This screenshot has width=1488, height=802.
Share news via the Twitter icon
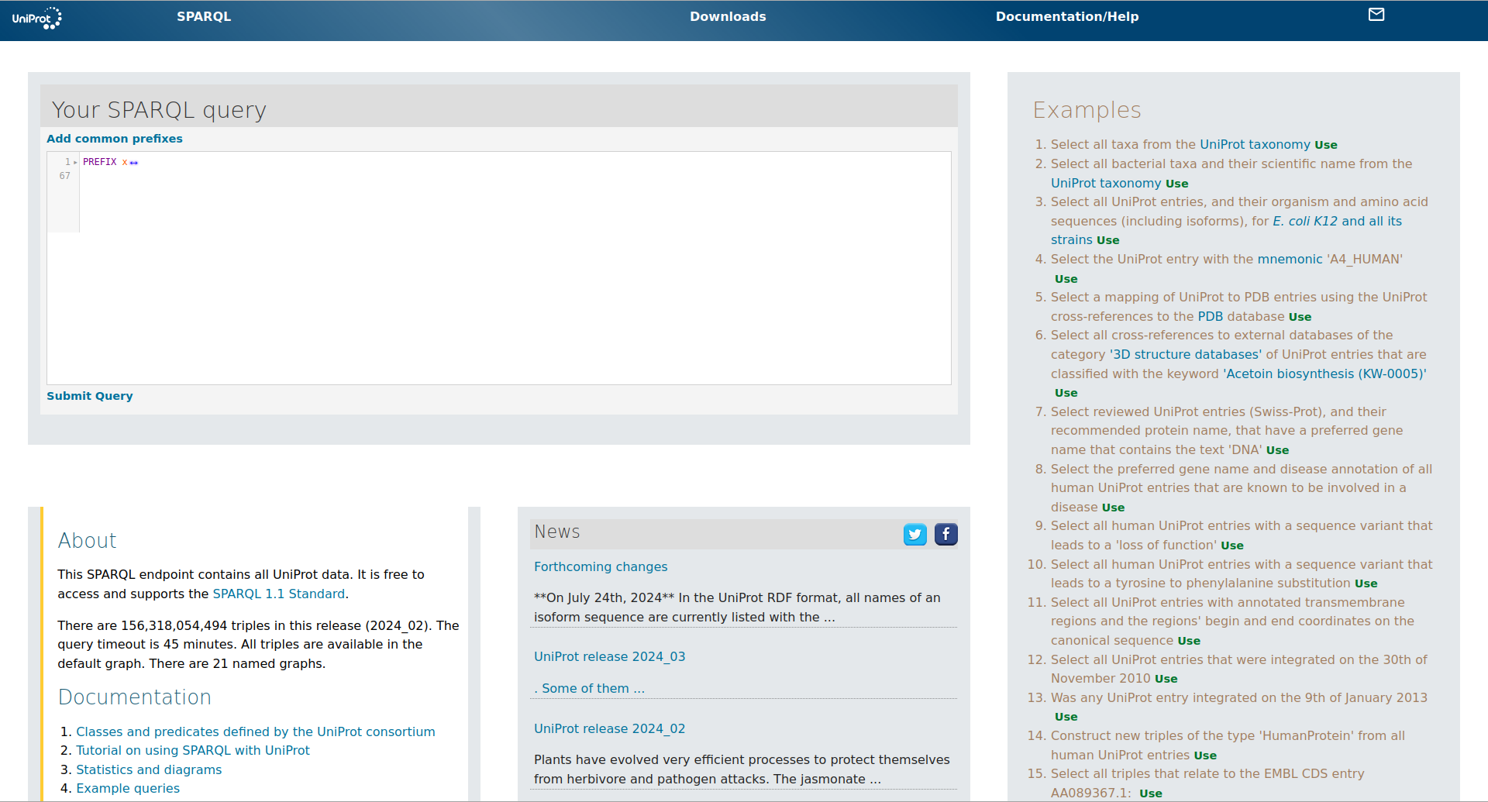coord(915,535)
